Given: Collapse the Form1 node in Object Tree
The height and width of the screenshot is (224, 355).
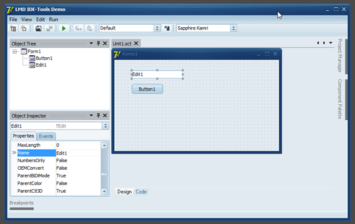Looking at the screenshot, I should click(x=15, y=52).
